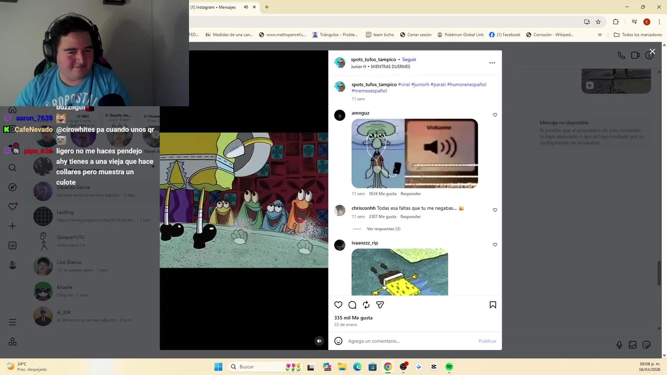Image resolution: width=667 pixels, height=375 pixels.
Task: Open the media controls music icon
Action: 634,22
